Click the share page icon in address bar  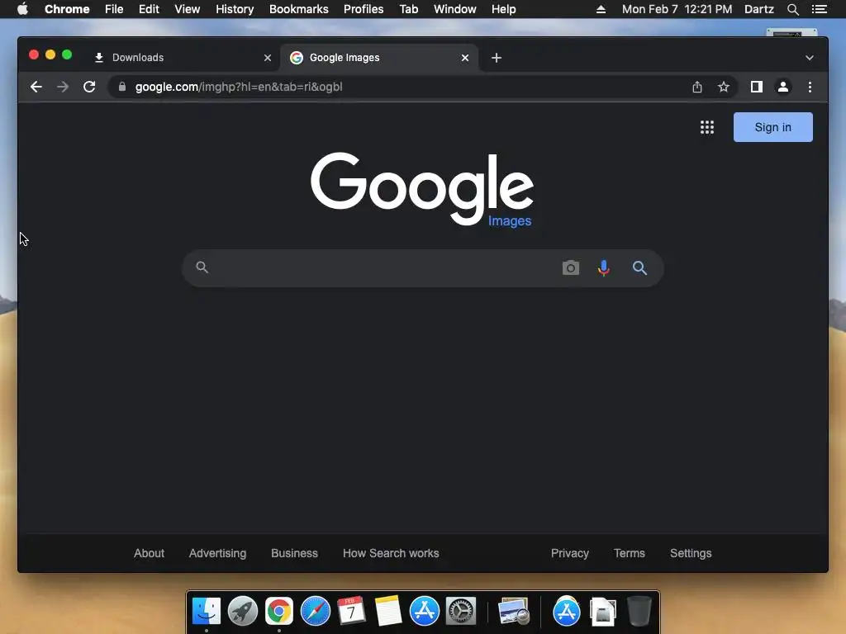tap(697, 87)
